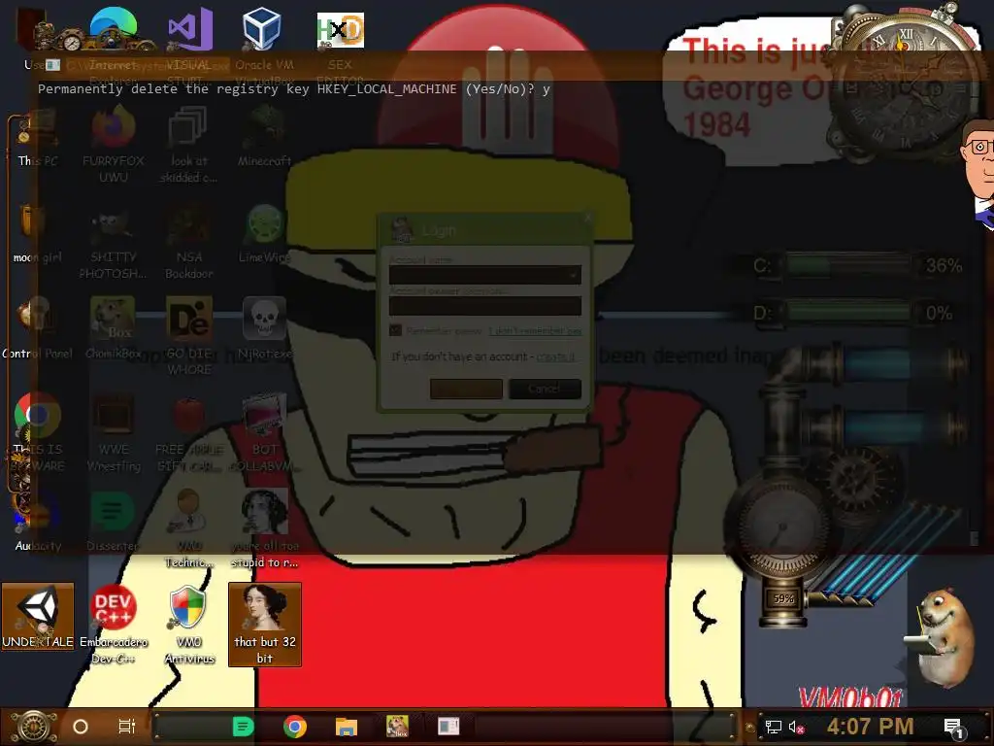Open the FREE APPLE GIFT CAR... icon
This screenshot has width=994, height=746.
click(189, 416)
